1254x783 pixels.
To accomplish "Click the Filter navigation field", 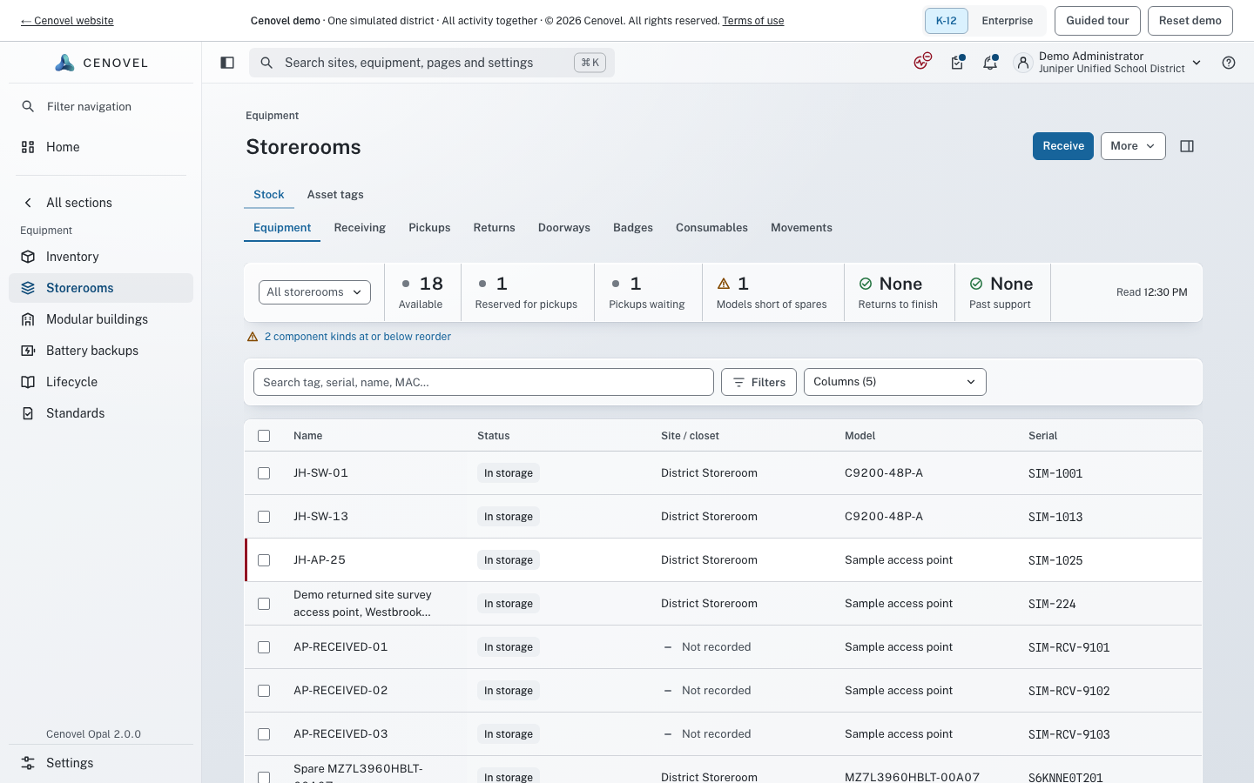I will (101, 106).
